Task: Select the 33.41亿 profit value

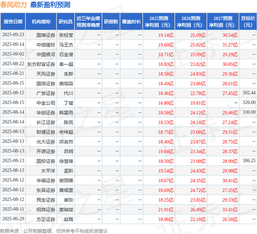Action: tap(230, 209)
